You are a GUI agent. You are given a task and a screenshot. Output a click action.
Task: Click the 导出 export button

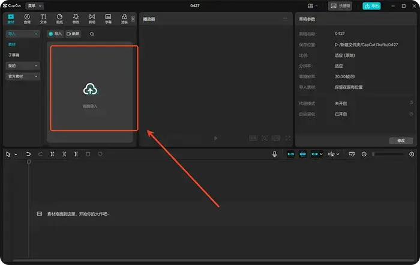371,6
